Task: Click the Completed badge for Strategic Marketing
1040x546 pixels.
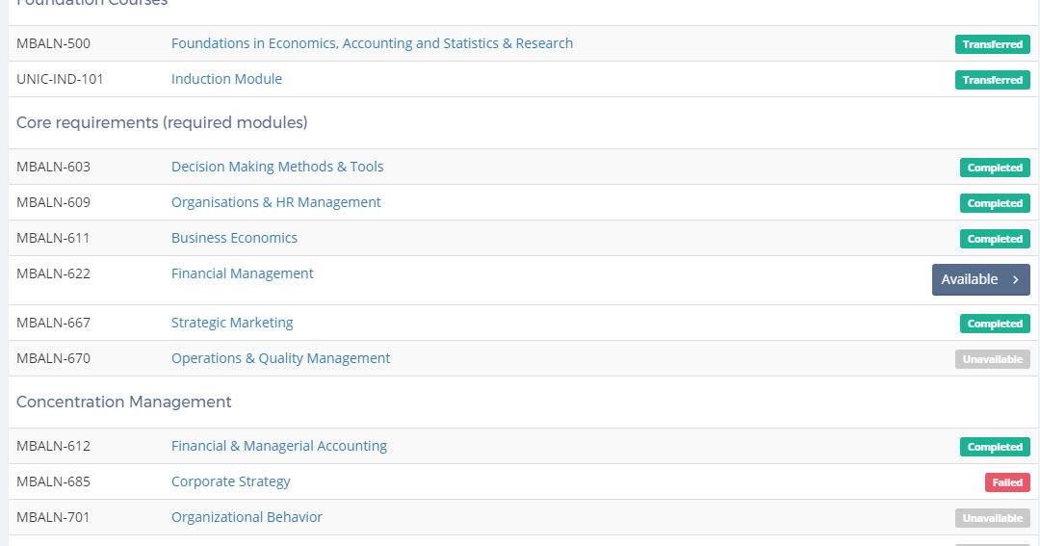Action: tap(995, 324)
